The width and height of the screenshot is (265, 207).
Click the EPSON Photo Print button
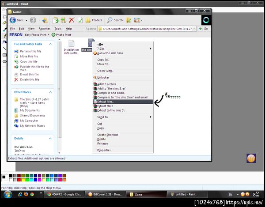point(61,35)
